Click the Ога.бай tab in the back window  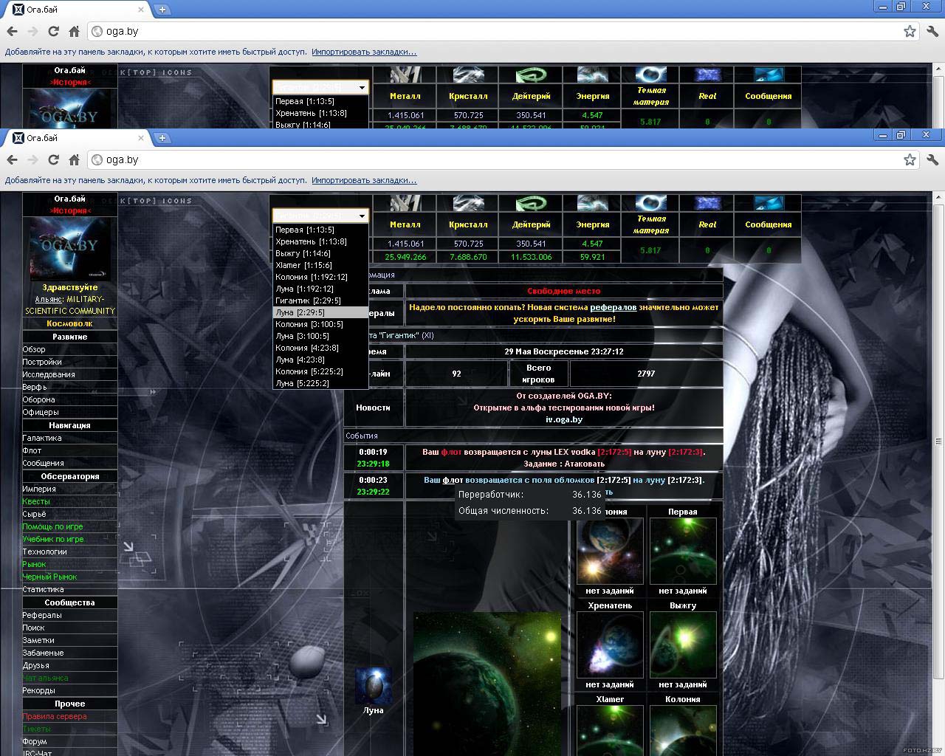[x=78, y=10]
